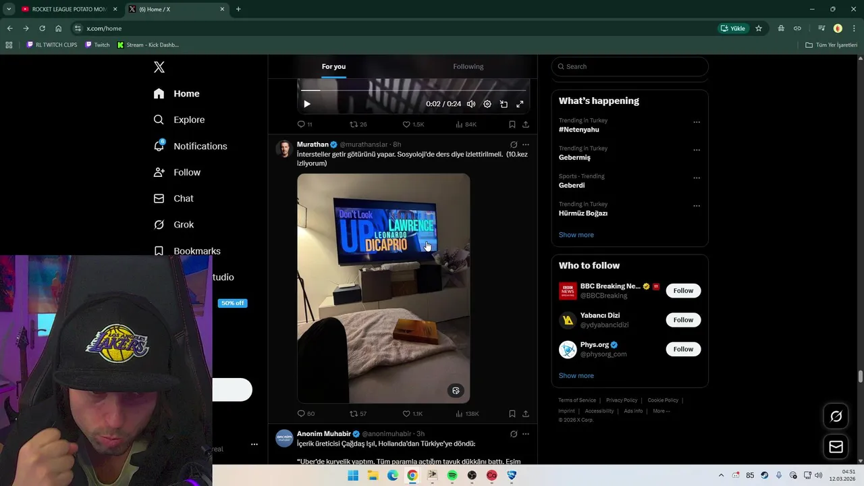Repost the video post with 26 reposts

click(x=358, y=124)
